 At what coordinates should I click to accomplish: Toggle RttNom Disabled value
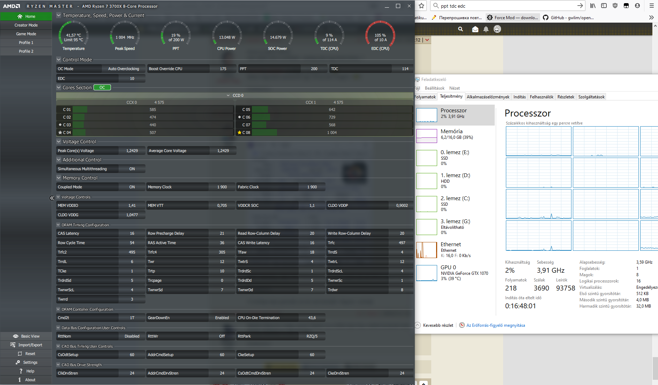132,336
